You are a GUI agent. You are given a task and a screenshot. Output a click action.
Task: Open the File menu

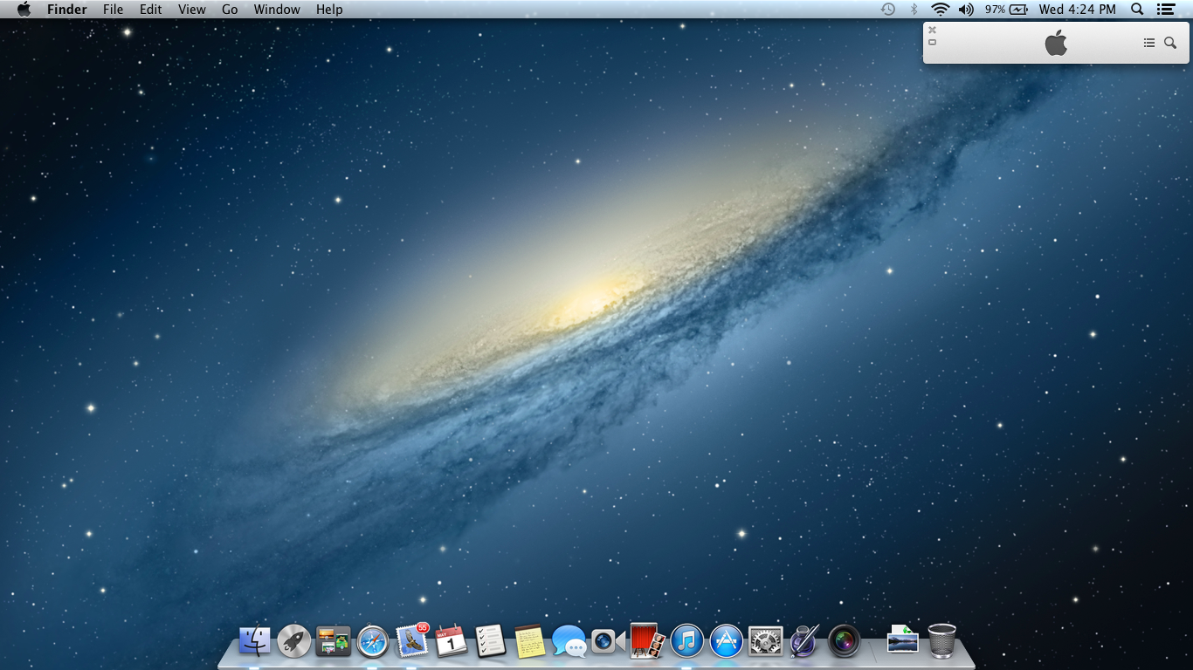[113, 10]
